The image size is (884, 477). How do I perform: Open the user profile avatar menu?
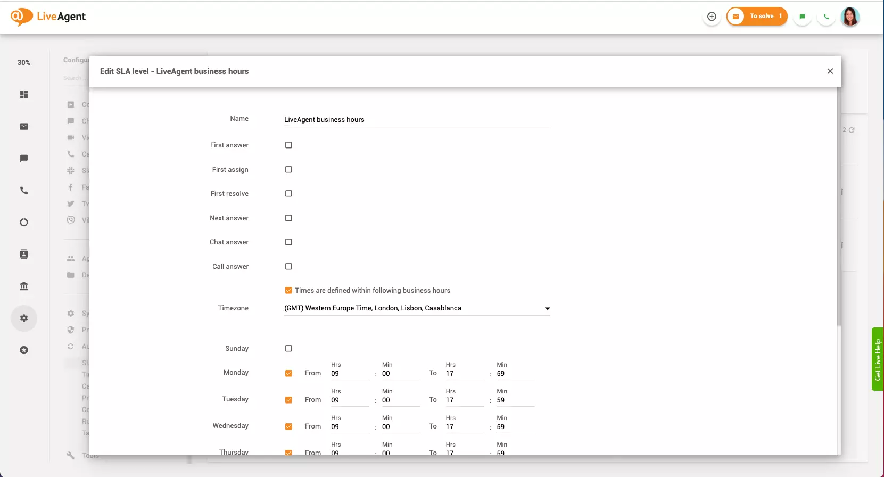coord(850,17)
